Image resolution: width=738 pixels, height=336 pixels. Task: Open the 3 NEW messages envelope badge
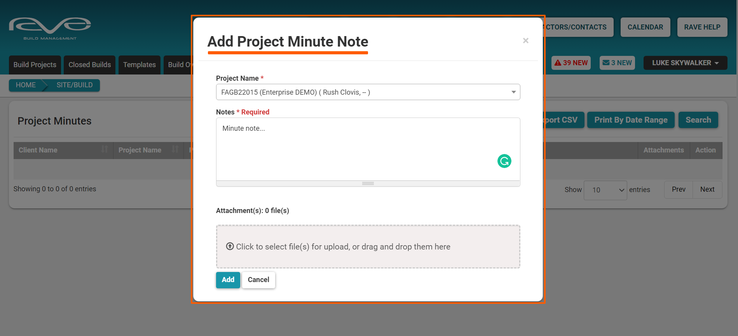tap(617, 63)
